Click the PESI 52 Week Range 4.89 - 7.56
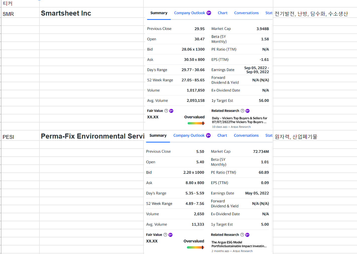This screenshot has width=357, height=254. pos(195,203)
